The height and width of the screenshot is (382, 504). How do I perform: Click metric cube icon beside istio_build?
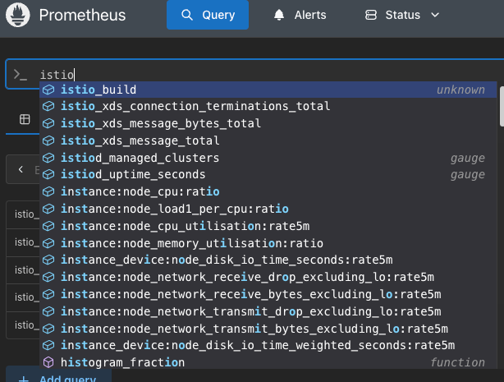pyautogui.click(x=48, y=90)
